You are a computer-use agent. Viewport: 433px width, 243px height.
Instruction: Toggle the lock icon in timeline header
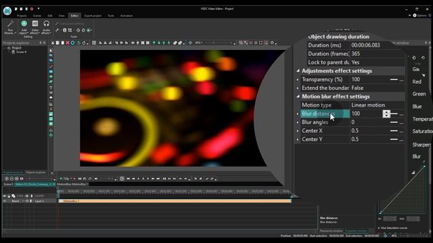[9, 196]
